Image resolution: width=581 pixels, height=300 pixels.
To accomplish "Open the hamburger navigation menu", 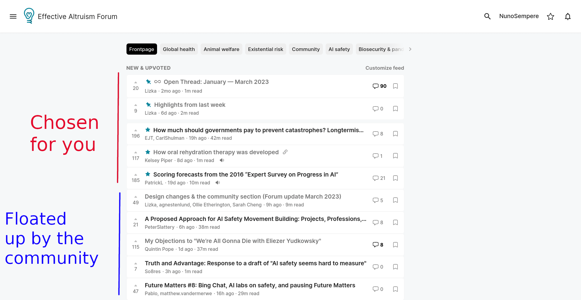I will (13, 16).
